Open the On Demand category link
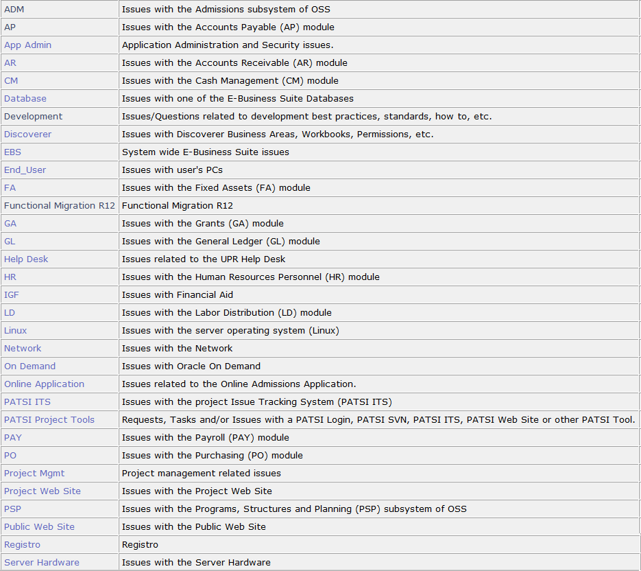 pyautogui.click(x=29, y=366)
